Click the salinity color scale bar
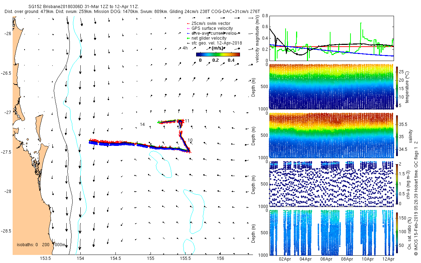421x263 pixels. coord(397,136)
